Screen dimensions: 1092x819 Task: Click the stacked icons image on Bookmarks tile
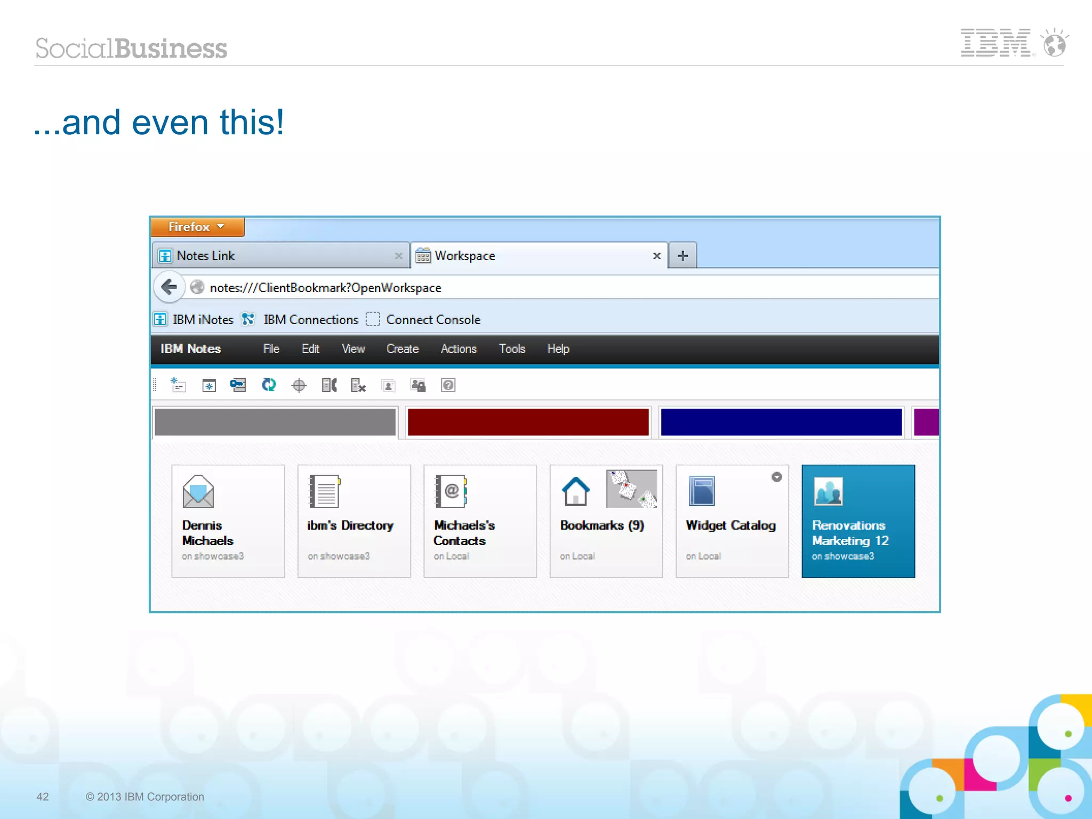click(x=631, y=489)
